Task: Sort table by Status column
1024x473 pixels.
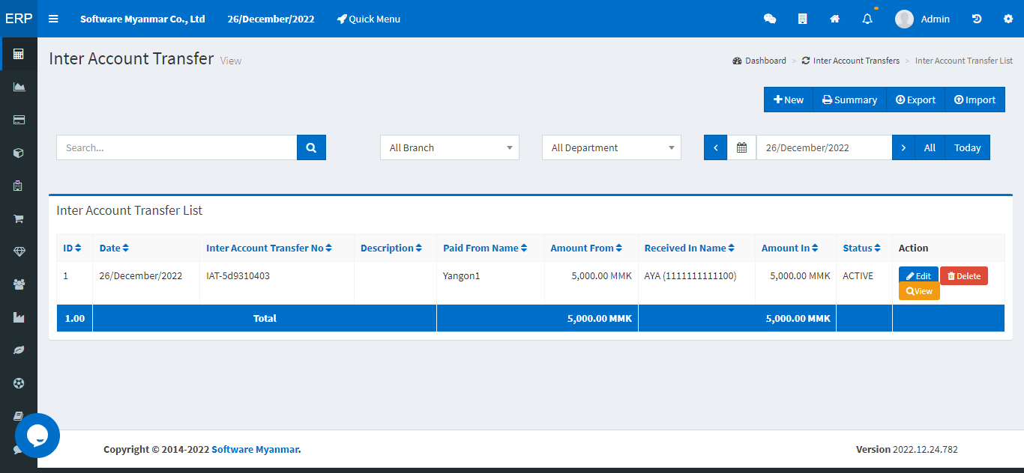Action: [x=862, y=248]
